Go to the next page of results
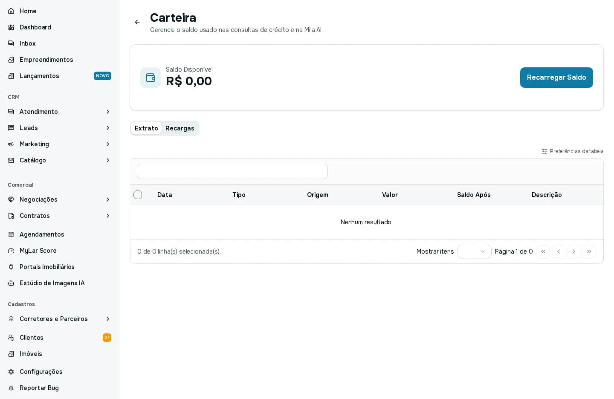The width and height of the screenshot is (614, 399). tap(574, 252)
